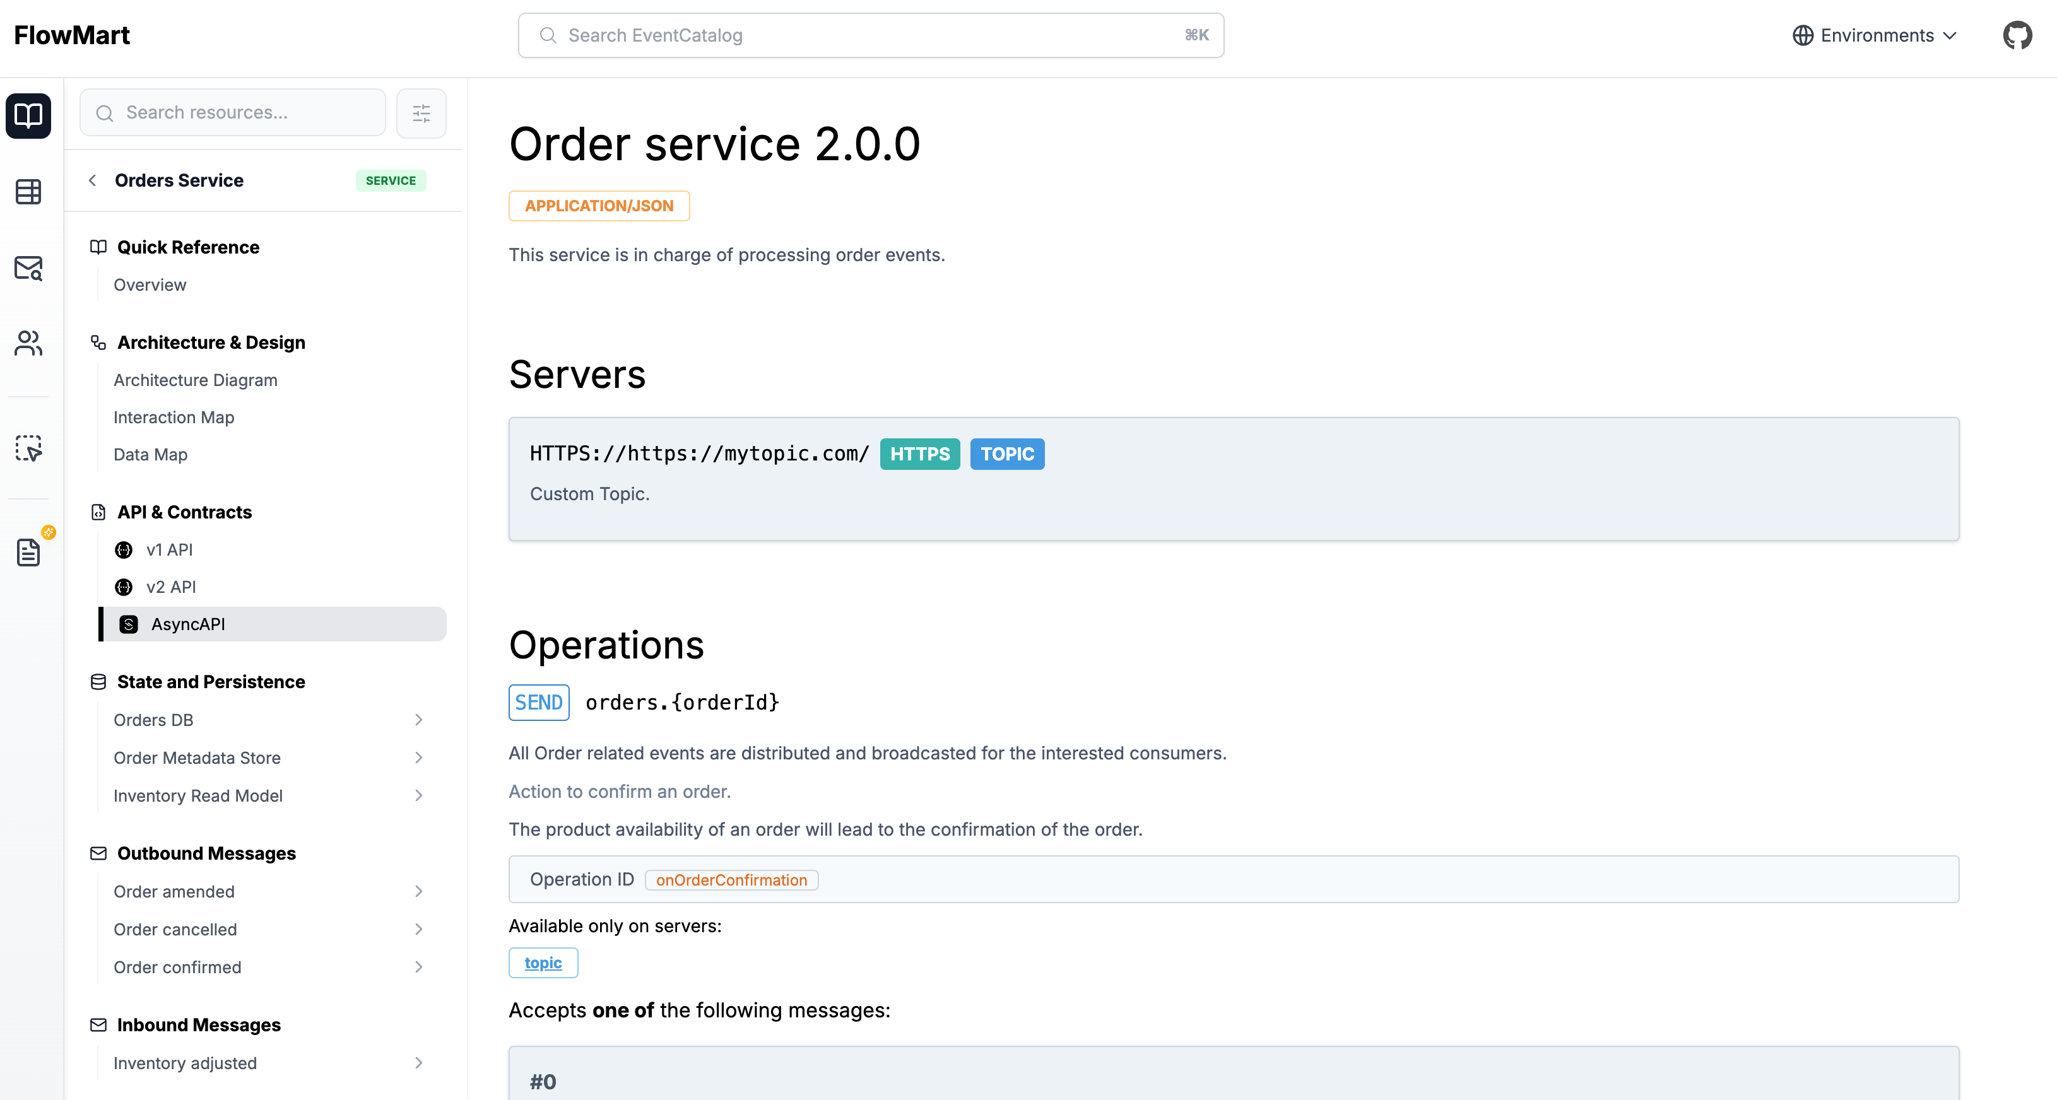The image size is (2057, 1100).
Task: Click the dashed selection pointer icon
Action: (29, 448)
